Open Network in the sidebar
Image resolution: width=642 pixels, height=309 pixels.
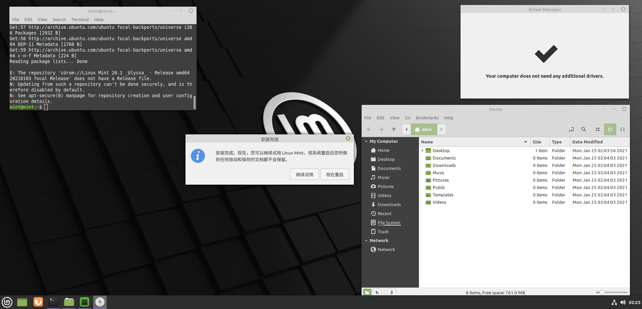pyautogui.click(x=386, y=249)
